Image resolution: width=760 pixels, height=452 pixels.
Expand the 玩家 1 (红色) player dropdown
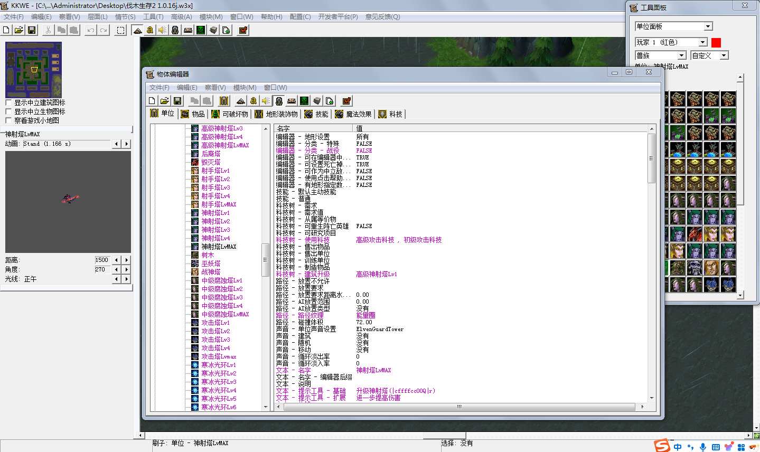pos(702,42)
